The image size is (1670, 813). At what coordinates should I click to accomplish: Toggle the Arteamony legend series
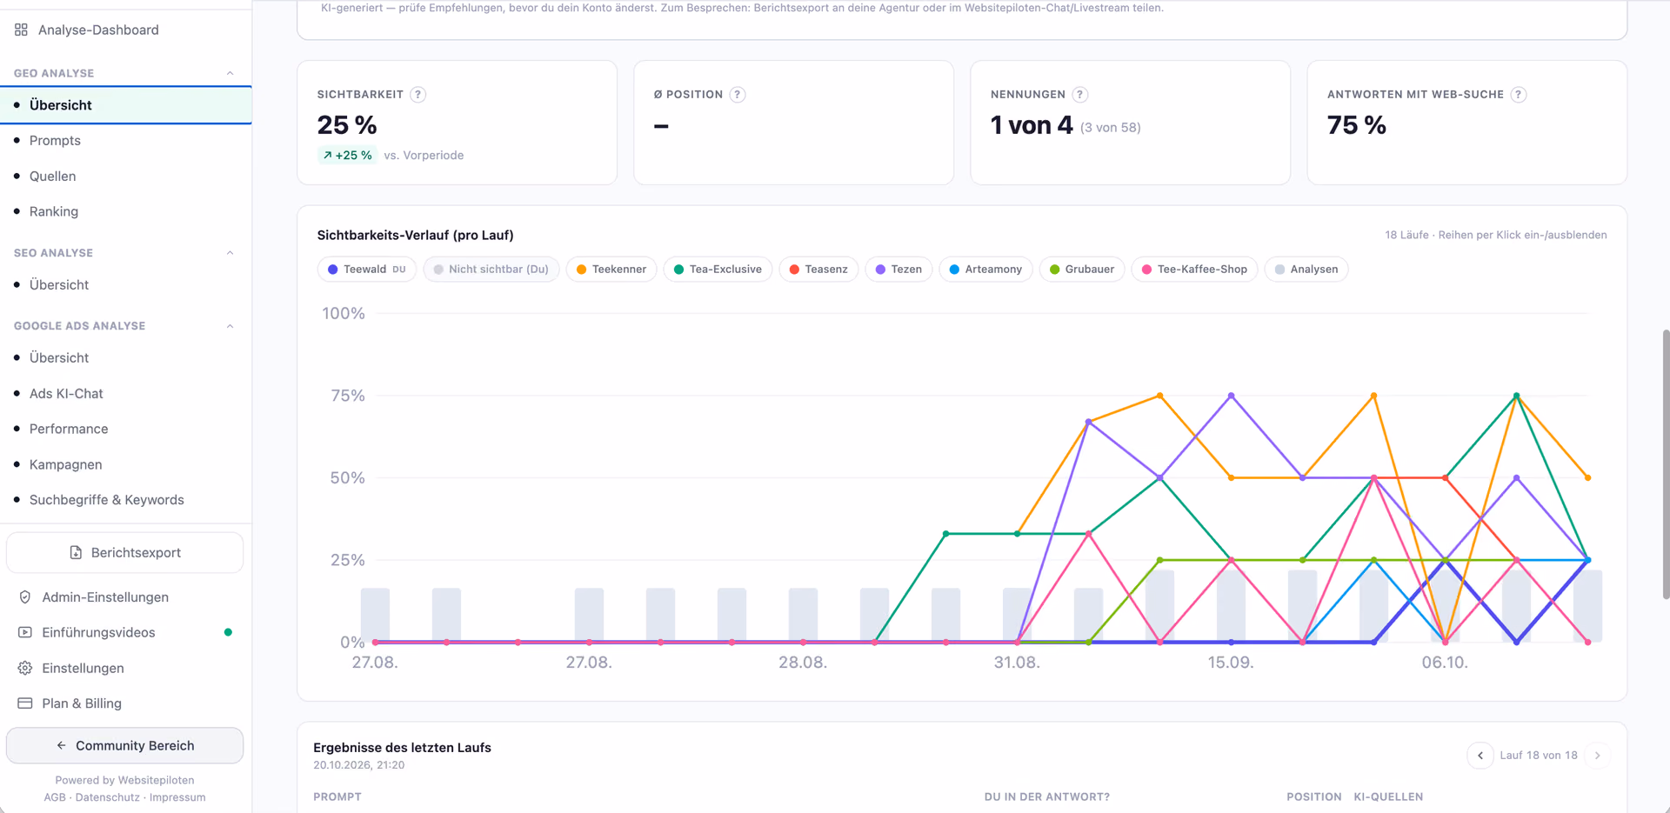click(x=985, y=270)
